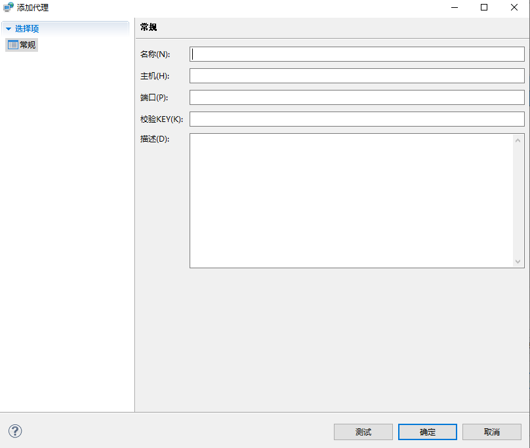Click the 校验KEY(K) text field
530x448 pixels.
(357, 119)
